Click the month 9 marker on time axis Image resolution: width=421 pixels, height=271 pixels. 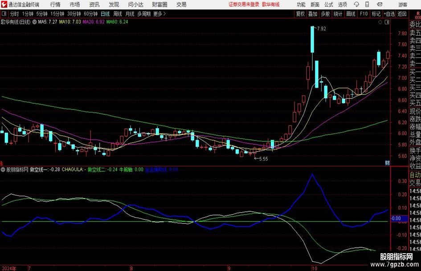[229, 268]
